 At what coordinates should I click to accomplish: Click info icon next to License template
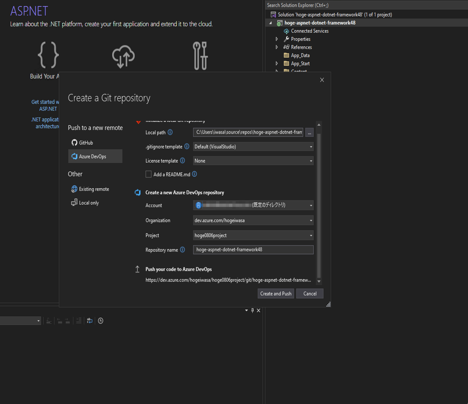(183, 161)
